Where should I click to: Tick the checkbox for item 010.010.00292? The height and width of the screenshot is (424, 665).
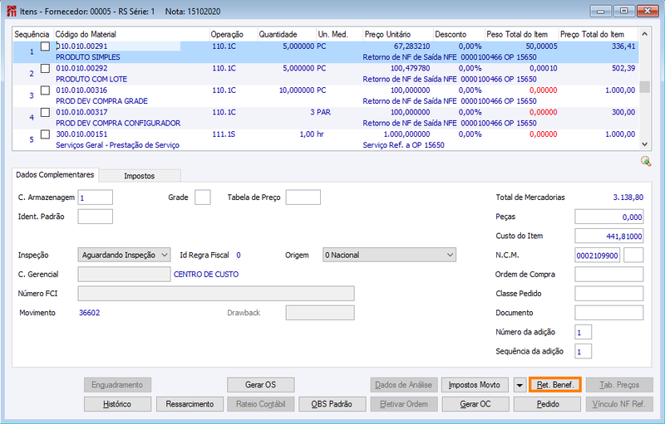point(45,68)
